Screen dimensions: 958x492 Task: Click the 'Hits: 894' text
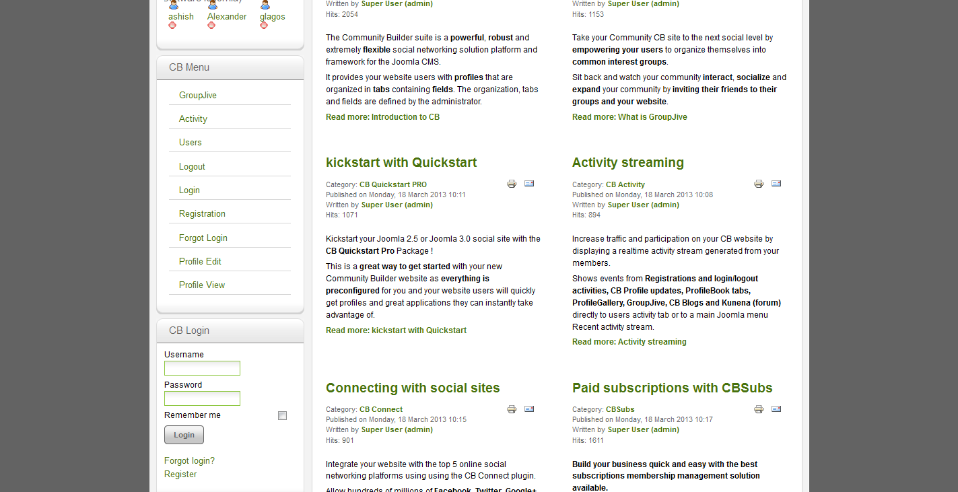pos(586,215)
